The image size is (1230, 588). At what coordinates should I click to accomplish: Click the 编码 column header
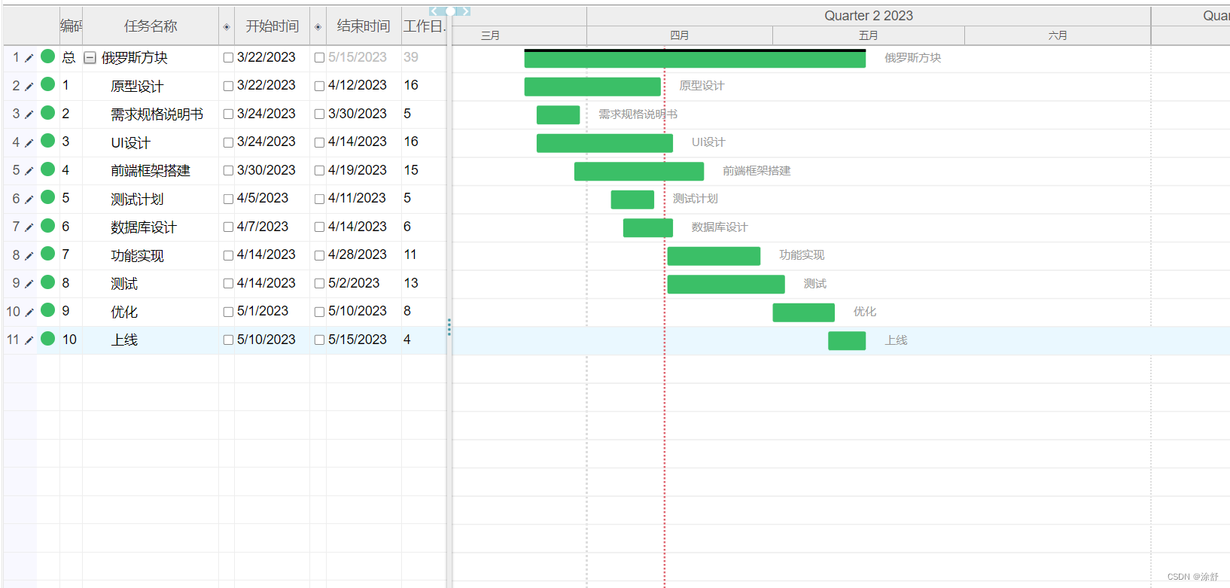pos(72,26)
